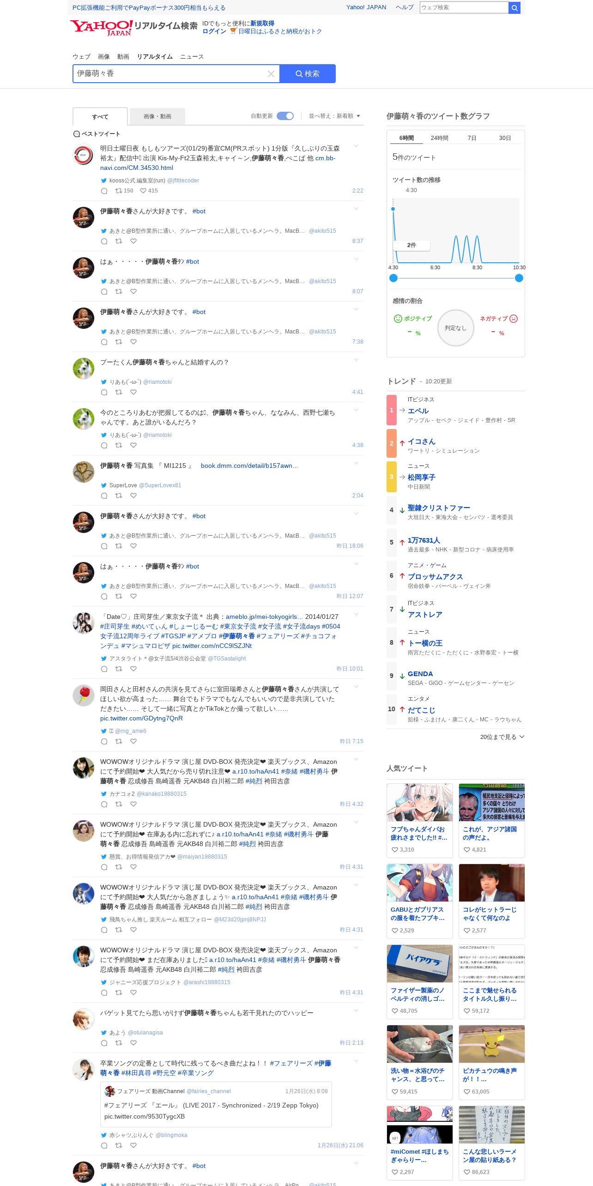
Task: Like the 8:37 bot tweet
Action: click(x=133, y=241)
